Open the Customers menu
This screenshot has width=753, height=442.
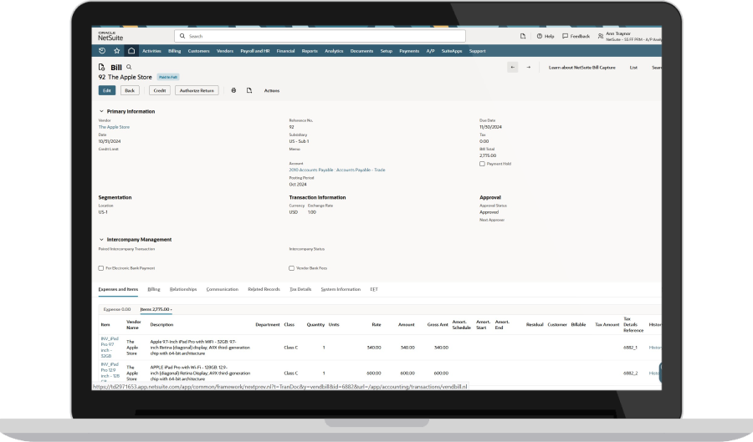click(x=199, y=51)
